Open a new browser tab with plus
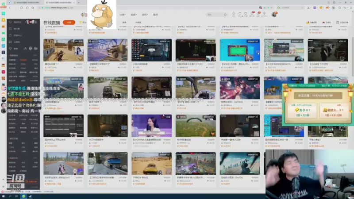 pyautogui.click(x=79, y=3)
